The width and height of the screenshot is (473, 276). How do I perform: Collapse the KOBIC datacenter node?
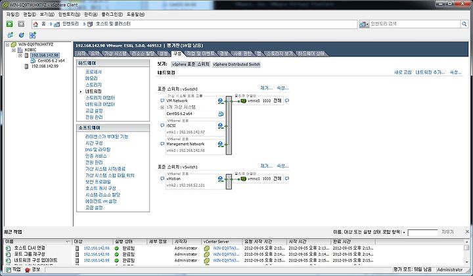click(14, 50)
